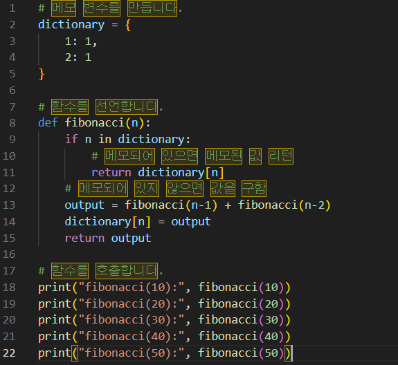Click the comment '# 메모되어 있지 않으면 값을 구함'

pos(165,189)
